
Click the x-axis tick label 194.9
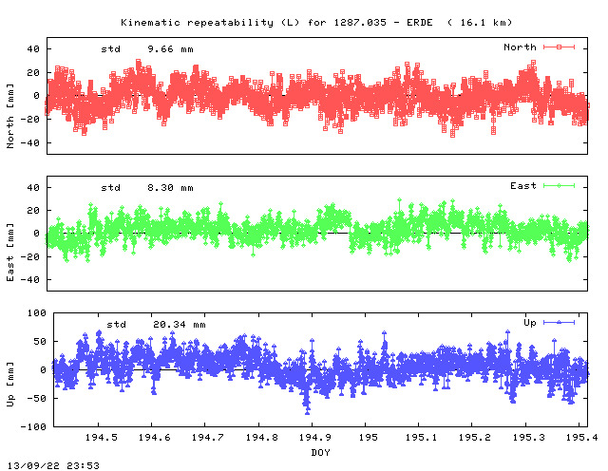[314, 438]
